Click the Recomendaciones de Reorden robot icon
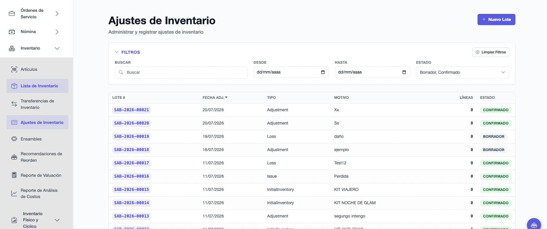The height and width of the screenshot is (229, 547). point(14,157)
